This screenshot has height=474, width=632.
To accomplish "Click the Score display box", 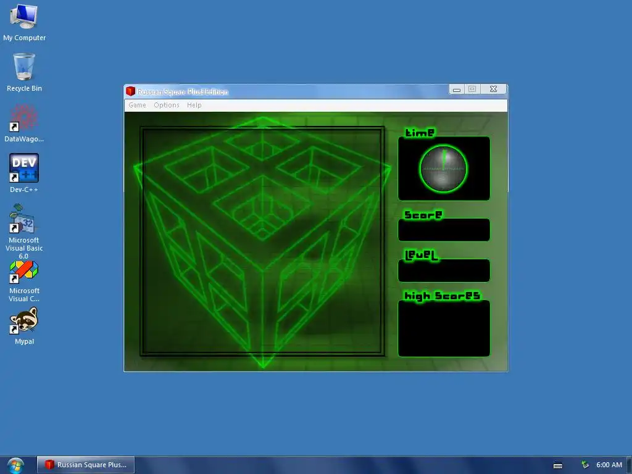I will click(444, 230).
